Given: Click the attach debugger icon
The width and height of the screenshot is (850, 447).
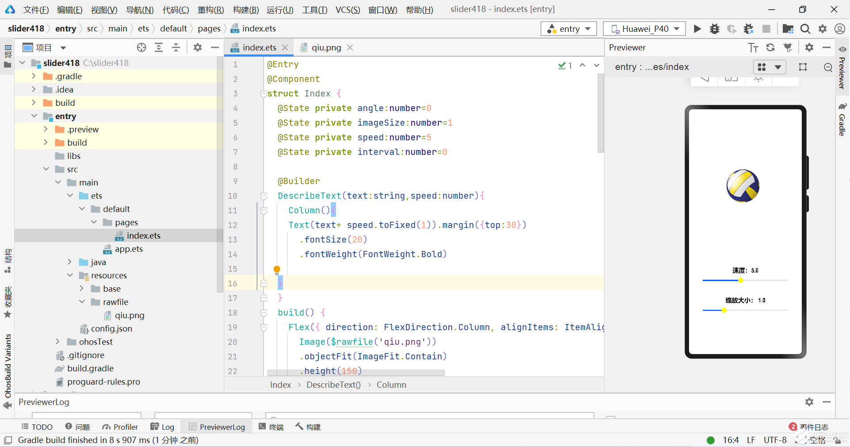Looking at the screenshot, I should 748,29.
